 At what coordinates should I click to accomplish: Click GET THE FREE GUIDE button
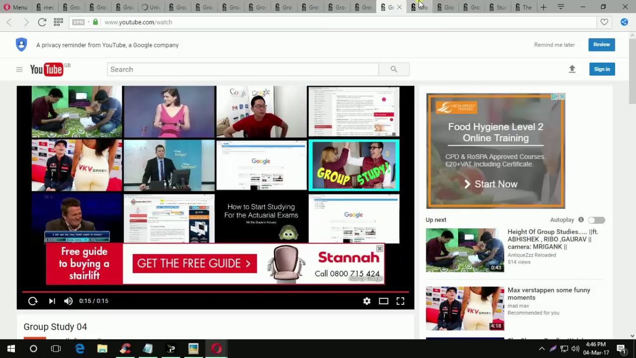pos(194,264)
